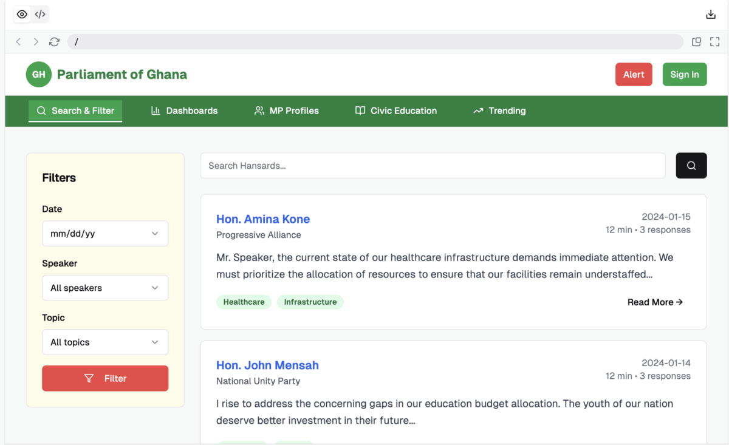Apply filters with the Filter button
The width and height of the screenshot is (729, 445).
pos(105,378)
